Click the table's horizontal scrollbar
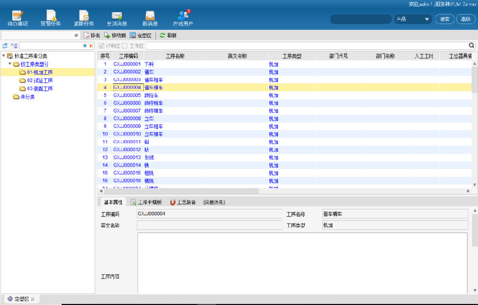478x305 pixels. [x=181, y=191]
